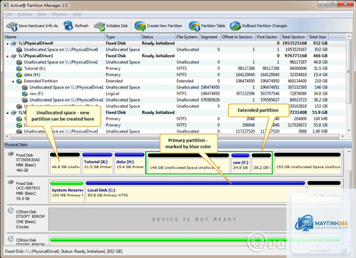Screen dimensions: 356x258
Task: Click the PhysicalDrive0 unallocated space icon
Action: pos(19,49)
